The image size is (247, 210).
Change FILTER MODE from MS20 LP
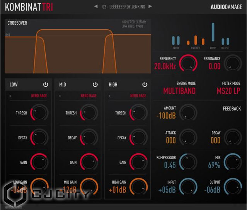coord(228,91)
